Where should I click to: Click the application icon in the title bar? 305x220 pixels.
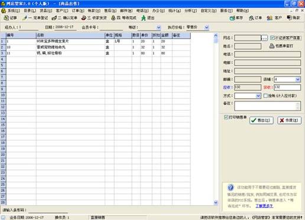pos(3,4)
